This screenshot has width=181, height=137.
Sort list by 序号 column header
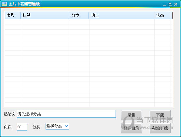(12, 15)
